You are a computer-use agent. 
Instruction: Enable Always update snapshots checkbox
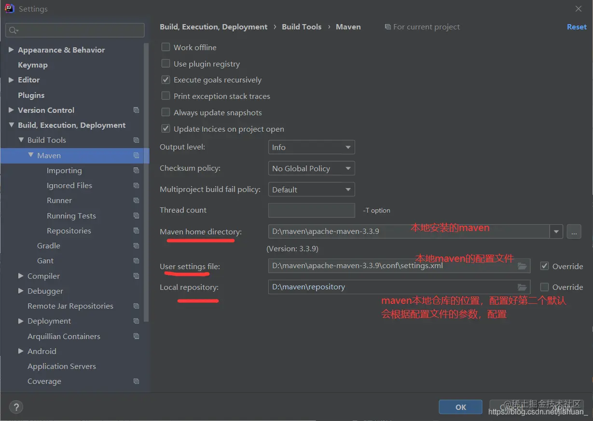pos(165,112)
